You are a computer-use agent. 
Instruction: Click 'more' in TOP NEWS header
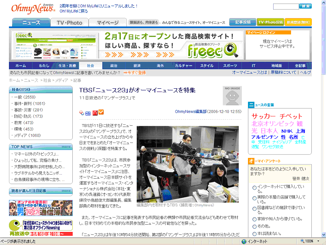pos(66,147)
